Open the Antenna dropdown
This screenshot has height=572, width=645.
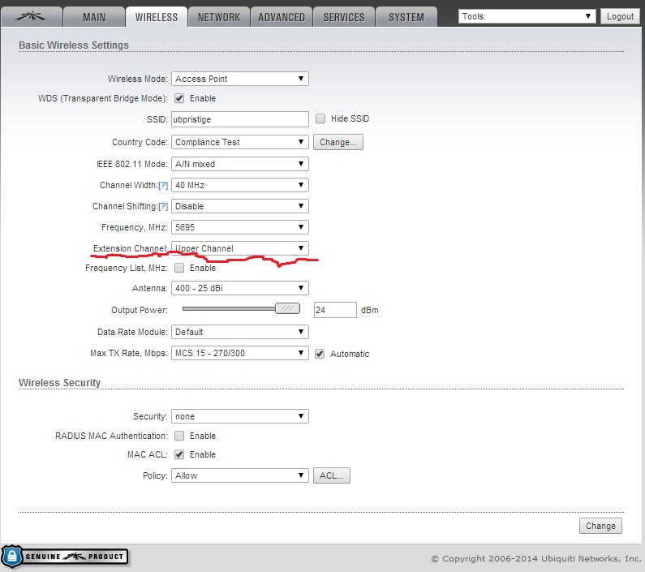click(240, 288)
